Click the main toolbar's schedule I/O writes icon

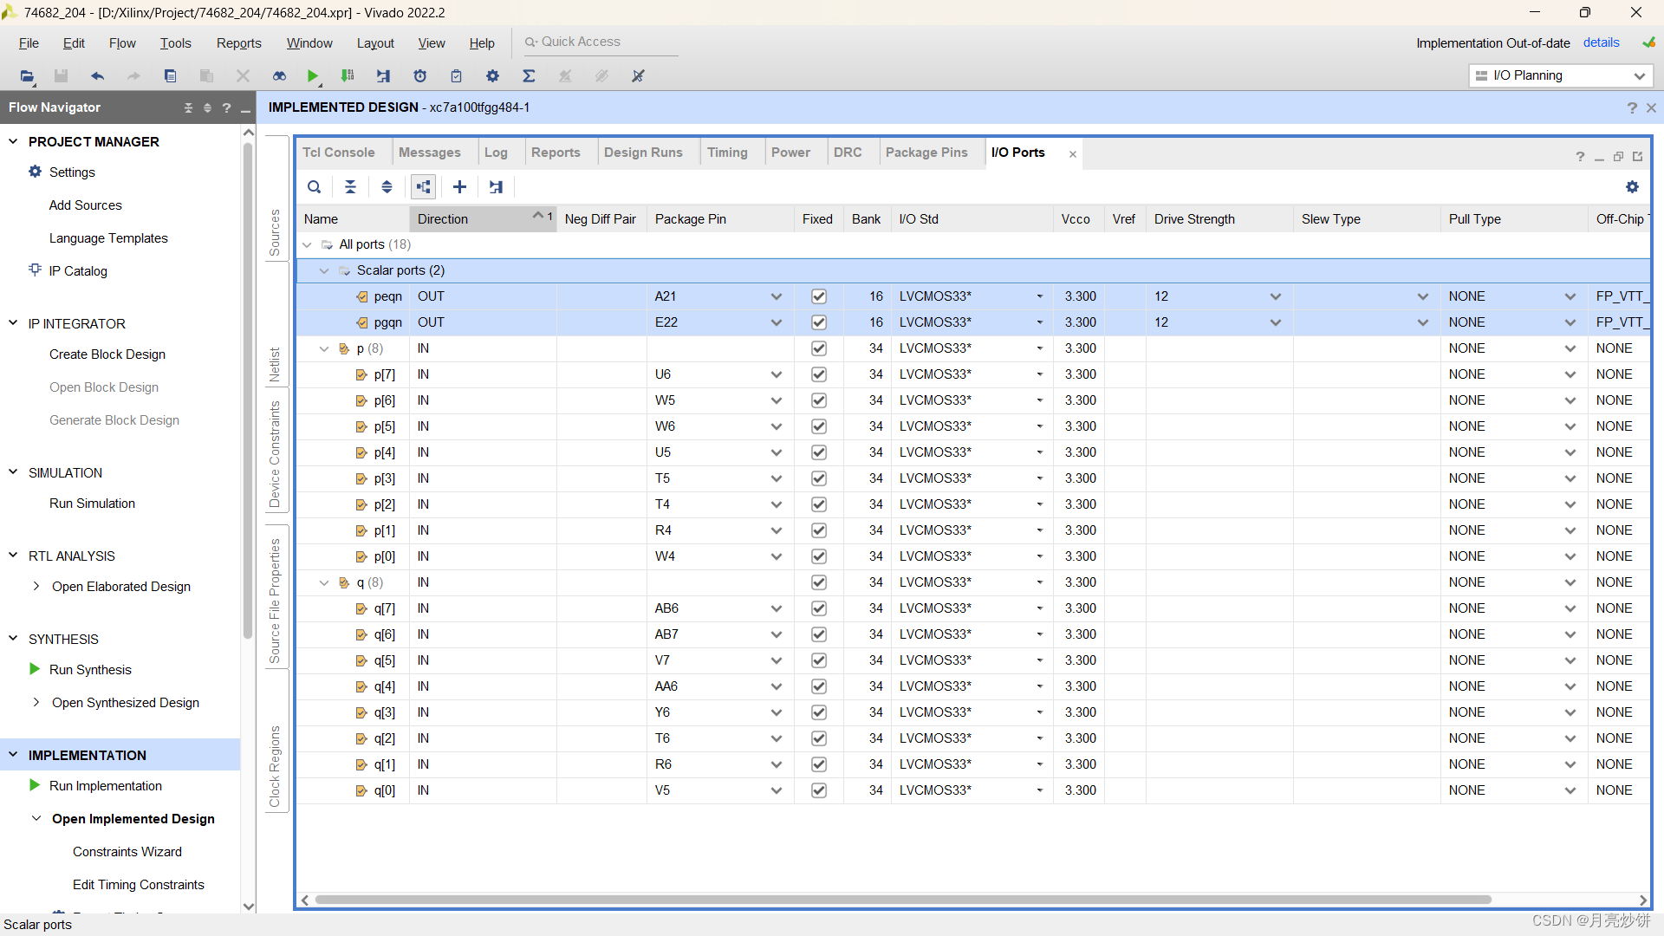pos(383,76)
